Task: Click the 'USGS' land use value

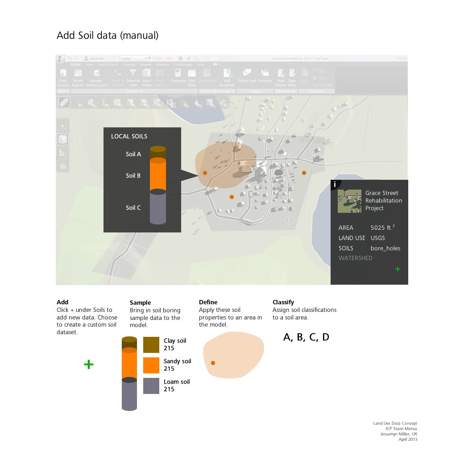Action: (x=377, y=238)
